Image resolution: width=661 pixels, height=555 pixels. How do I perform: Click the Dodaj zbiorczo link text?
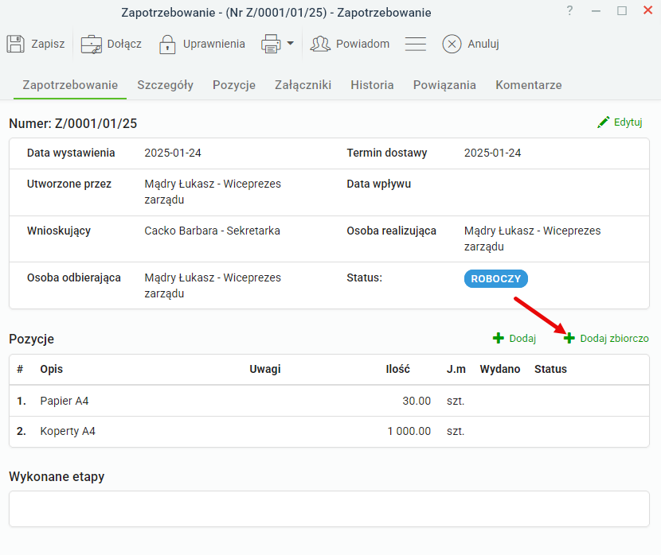[x=615, y=338]
